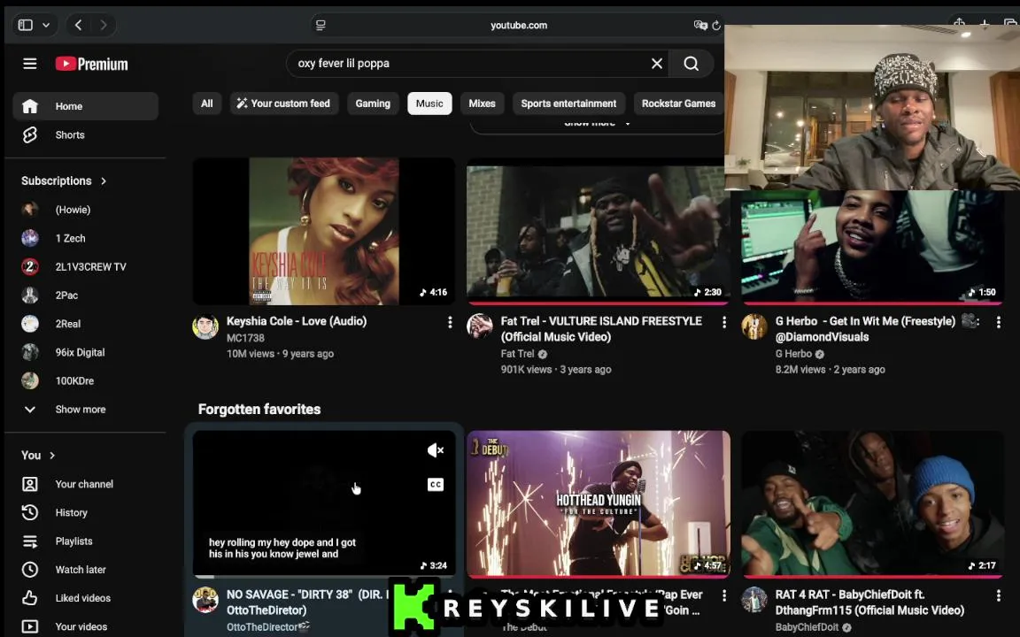Expand the Subscriptions section chevron
The image size is (1020, 637).
pos(104,181)
